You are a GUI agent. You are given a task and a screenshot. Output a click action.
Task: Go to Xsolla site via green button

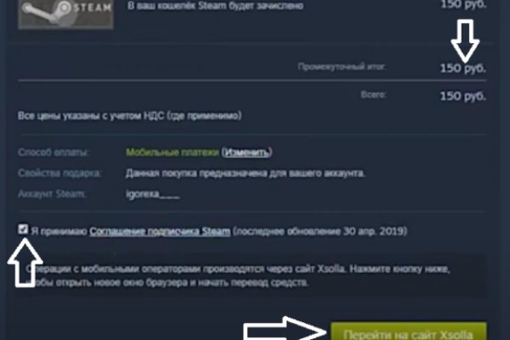(409, 331)
